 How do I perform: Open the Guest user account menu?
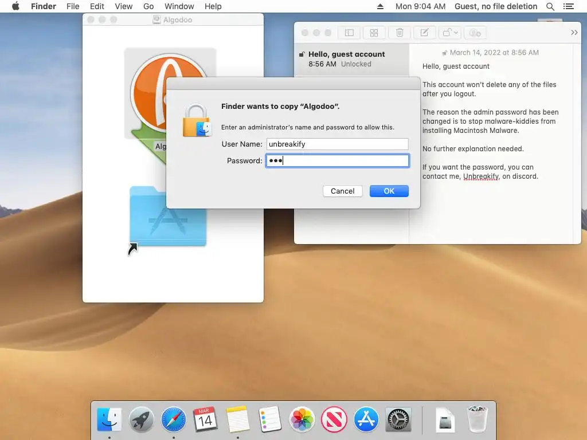click(x=496, y=6)
